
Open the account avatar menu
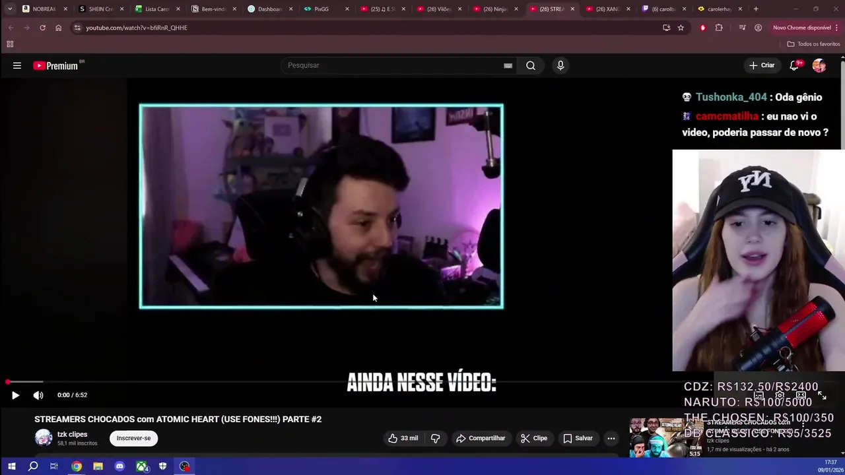pyautogui.click(x=819, y=65)
